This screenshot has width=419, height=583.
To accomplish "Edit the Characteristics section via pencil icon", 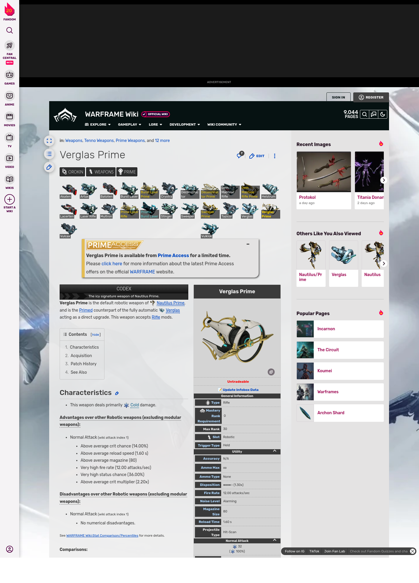I will point(117,393).
